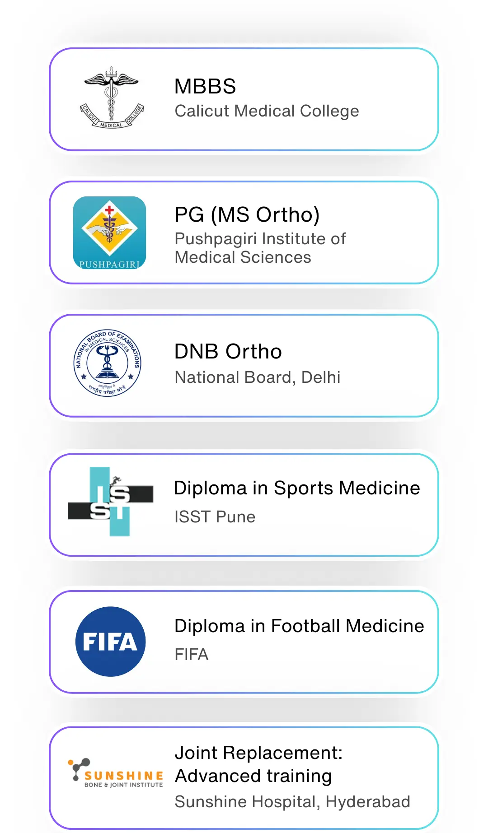488x833 pixels.
Task: Click the blue FIFA circle logo
Action: pyautogui.click(x=110, y=642)
